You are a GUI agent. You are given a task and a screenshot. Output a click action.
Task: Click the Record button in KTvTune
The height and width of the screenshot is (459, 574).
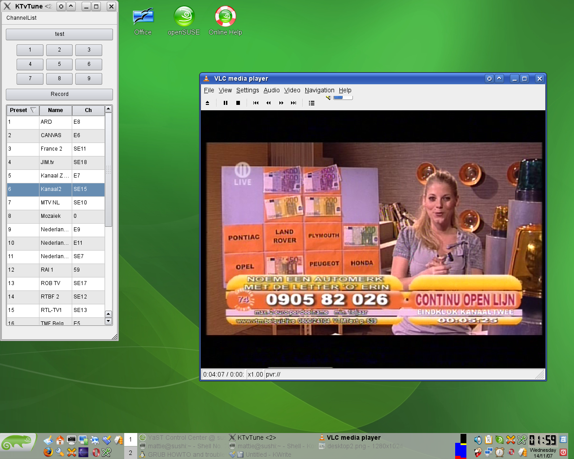pos(59,94)
